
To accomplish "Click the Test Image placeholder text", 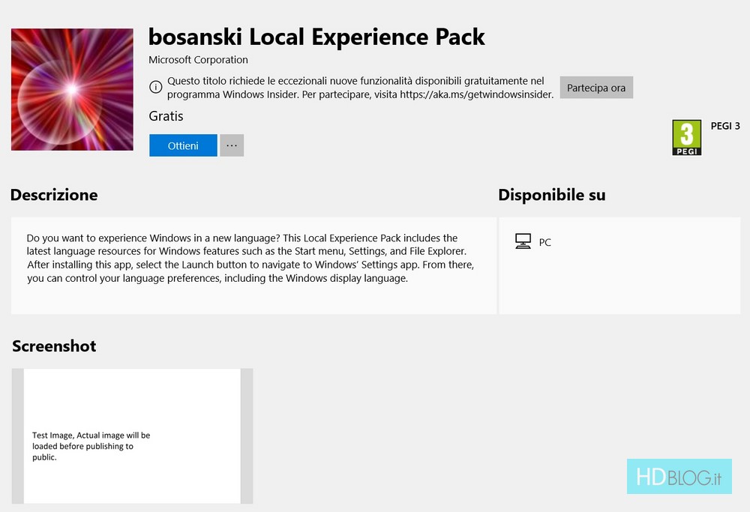I will [91, 445].
